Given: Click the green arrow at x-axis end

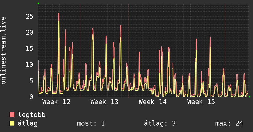Looking at the screenshot, I should (250, 97).
